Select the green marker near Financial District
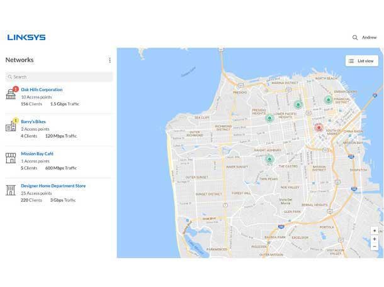The width and height of the screenshot is (384, 287). [328, 99]
